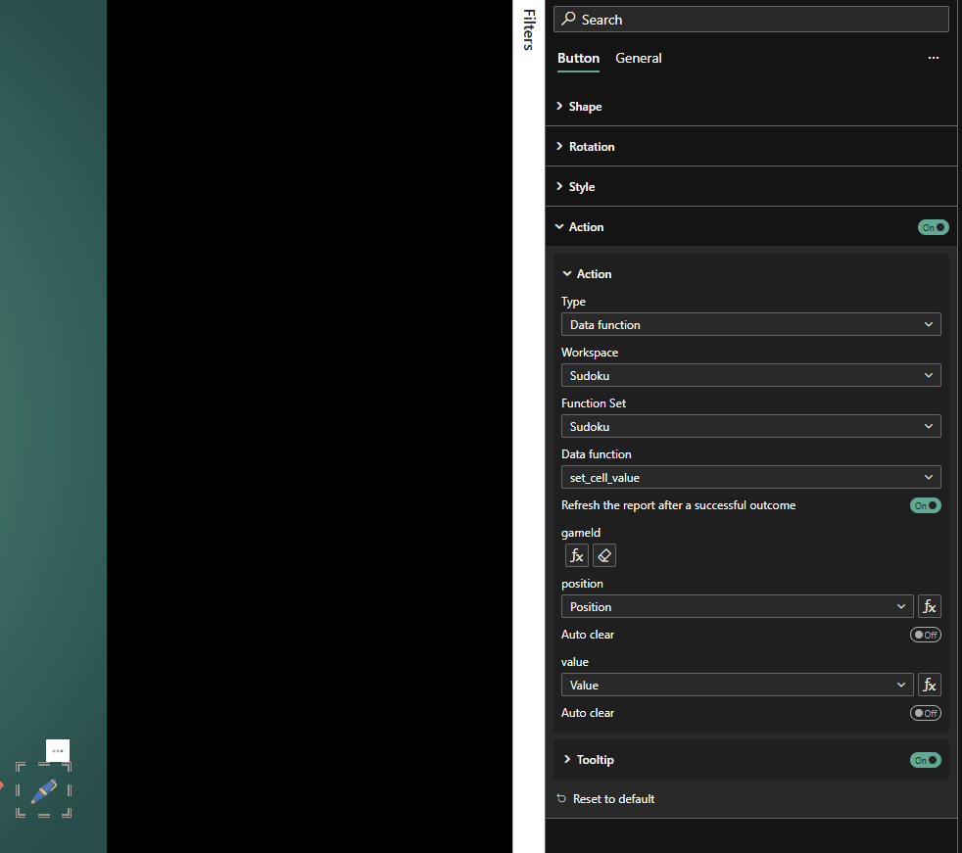Open conditional formatting fx for gameId
This screenshot has height=853, width=962.
577,556
